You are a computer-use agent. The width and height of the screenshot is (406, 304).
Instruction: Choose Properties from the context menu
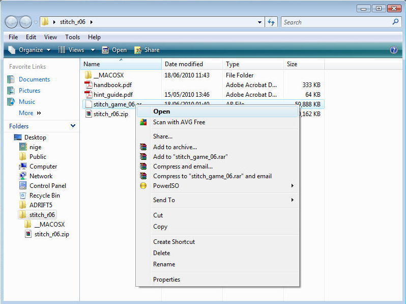point(166,280)
